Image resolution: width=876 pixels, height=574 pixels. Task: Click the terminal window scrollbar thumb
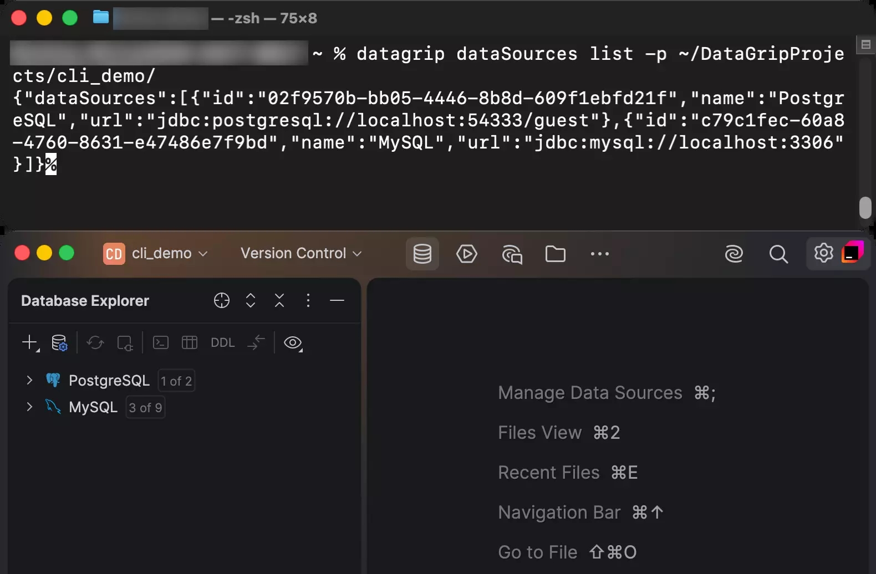(x=865, y=208)
